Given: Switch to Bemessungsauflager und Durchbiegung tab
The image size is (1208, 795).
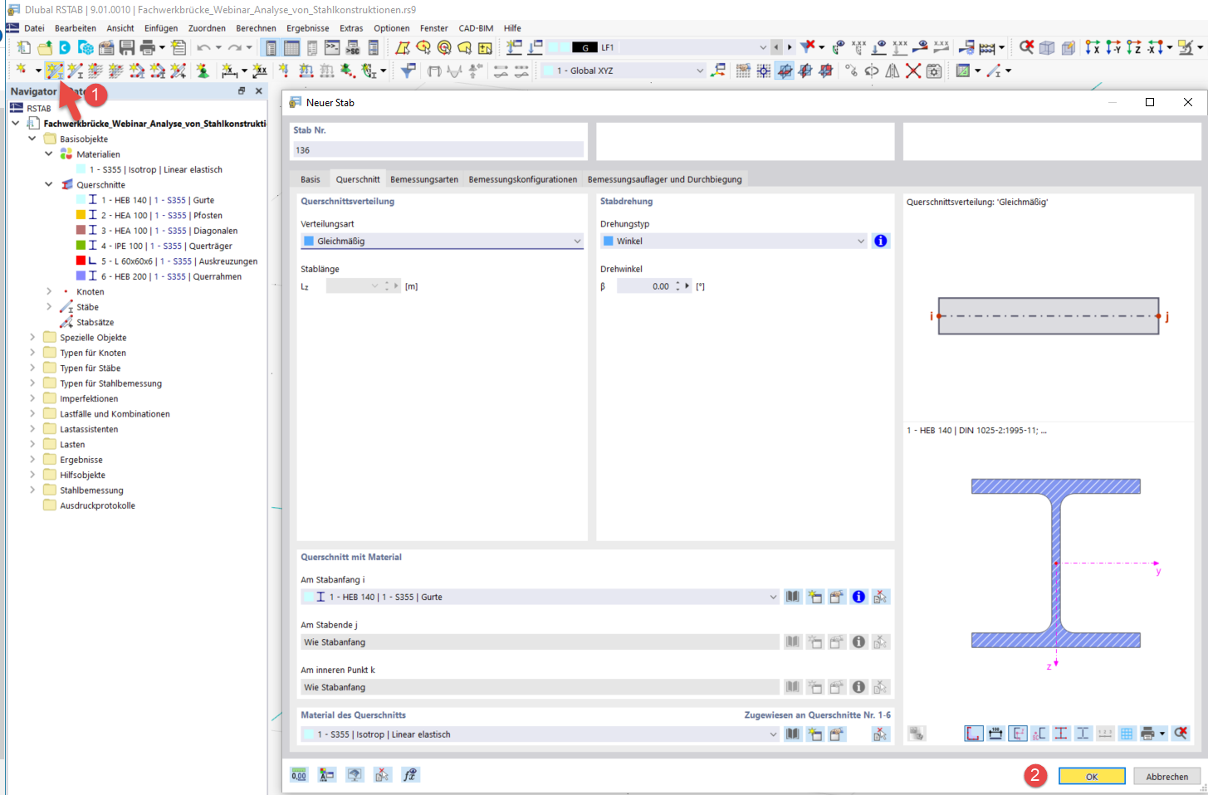Looking at the screenshot, I should 665,179.
